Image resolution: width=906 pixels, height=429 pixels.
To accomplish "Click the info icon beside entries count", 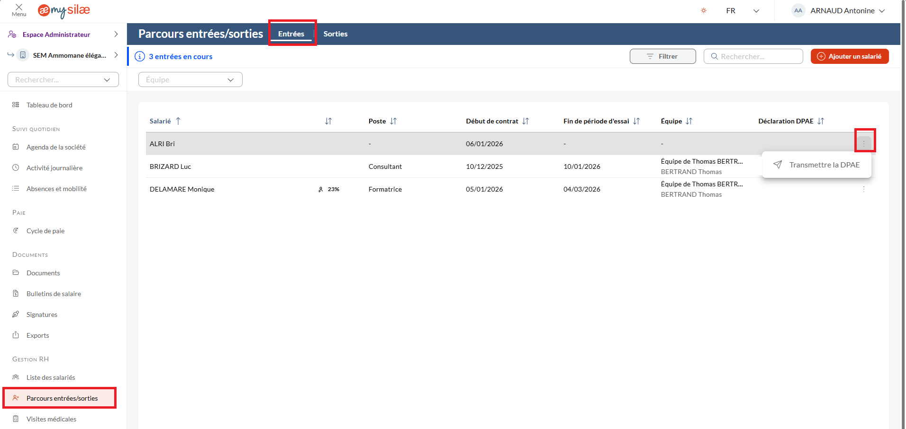I will [x=140, y=56].
